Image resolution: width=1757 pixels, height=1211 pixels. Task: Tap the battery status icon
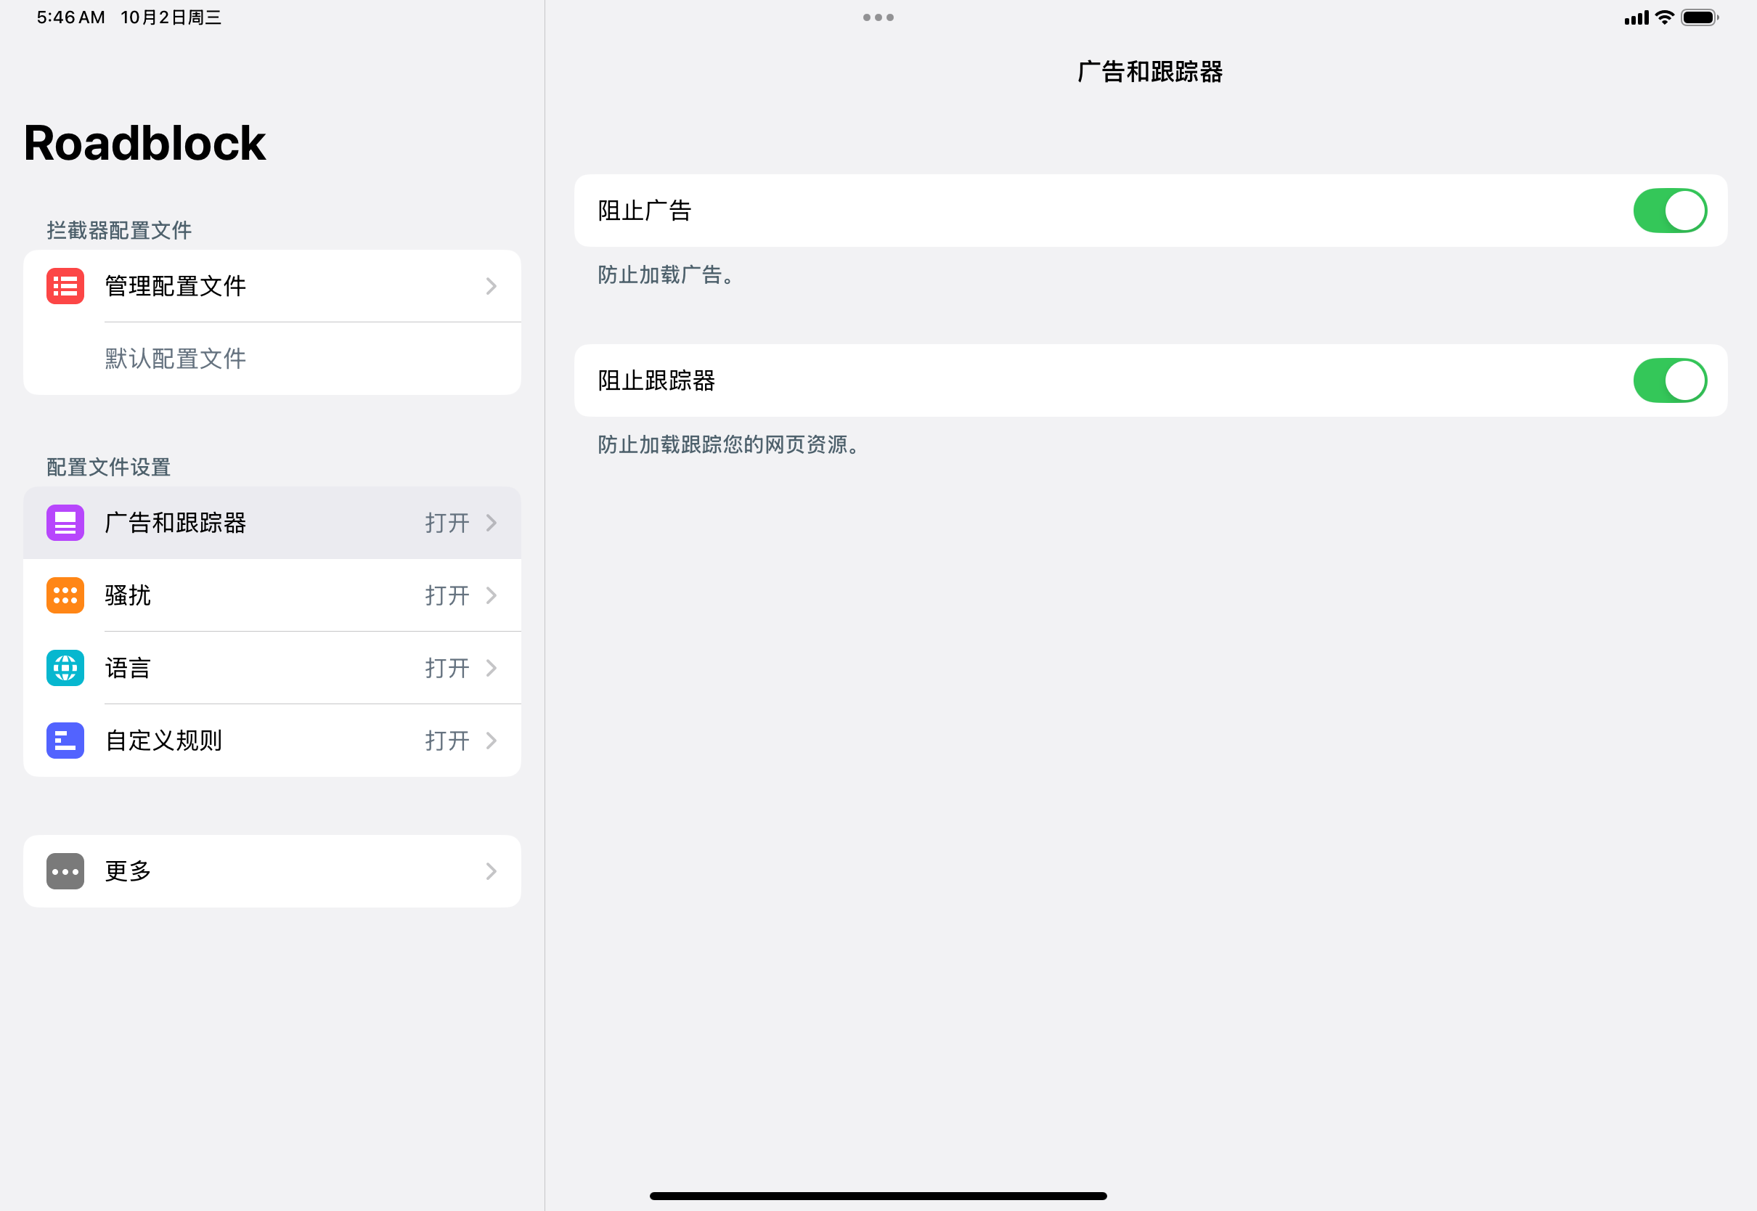(1700, 17)
